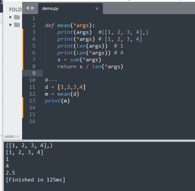Click line number 2 in gutter
Screen dimensions: 195x191
[34, 25]
